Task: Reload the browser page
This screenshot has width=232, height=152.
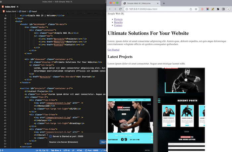Action: pos(120,9)
